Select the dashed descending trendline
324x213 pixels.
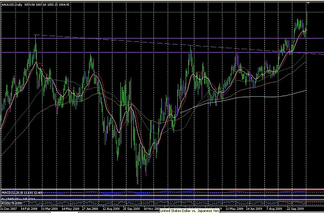(x=179, y=44)
